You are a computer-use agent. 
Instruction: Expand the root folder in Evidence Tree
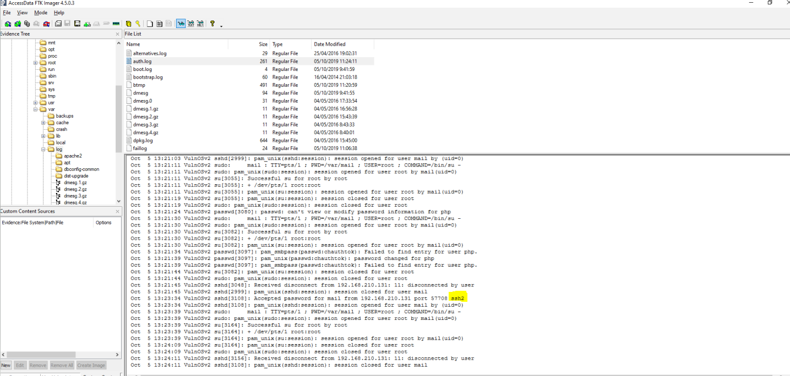pyautogui.click(x=36, y=63)
